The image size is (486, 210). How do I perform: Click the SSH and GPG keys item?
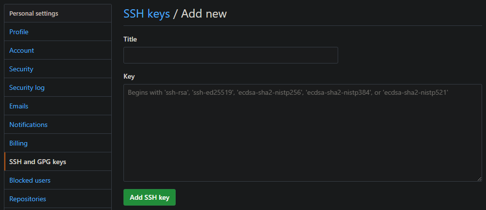tap(38, 162)
